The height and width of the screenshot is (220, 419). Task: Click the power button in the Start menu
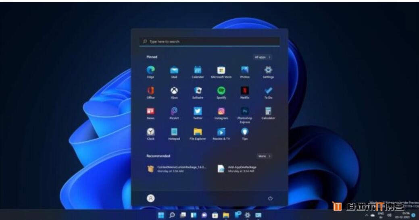[x=270, y=198]
